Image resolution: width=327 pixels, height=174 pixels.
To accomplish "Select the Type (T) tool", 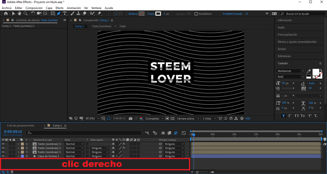I will [65, 13].
